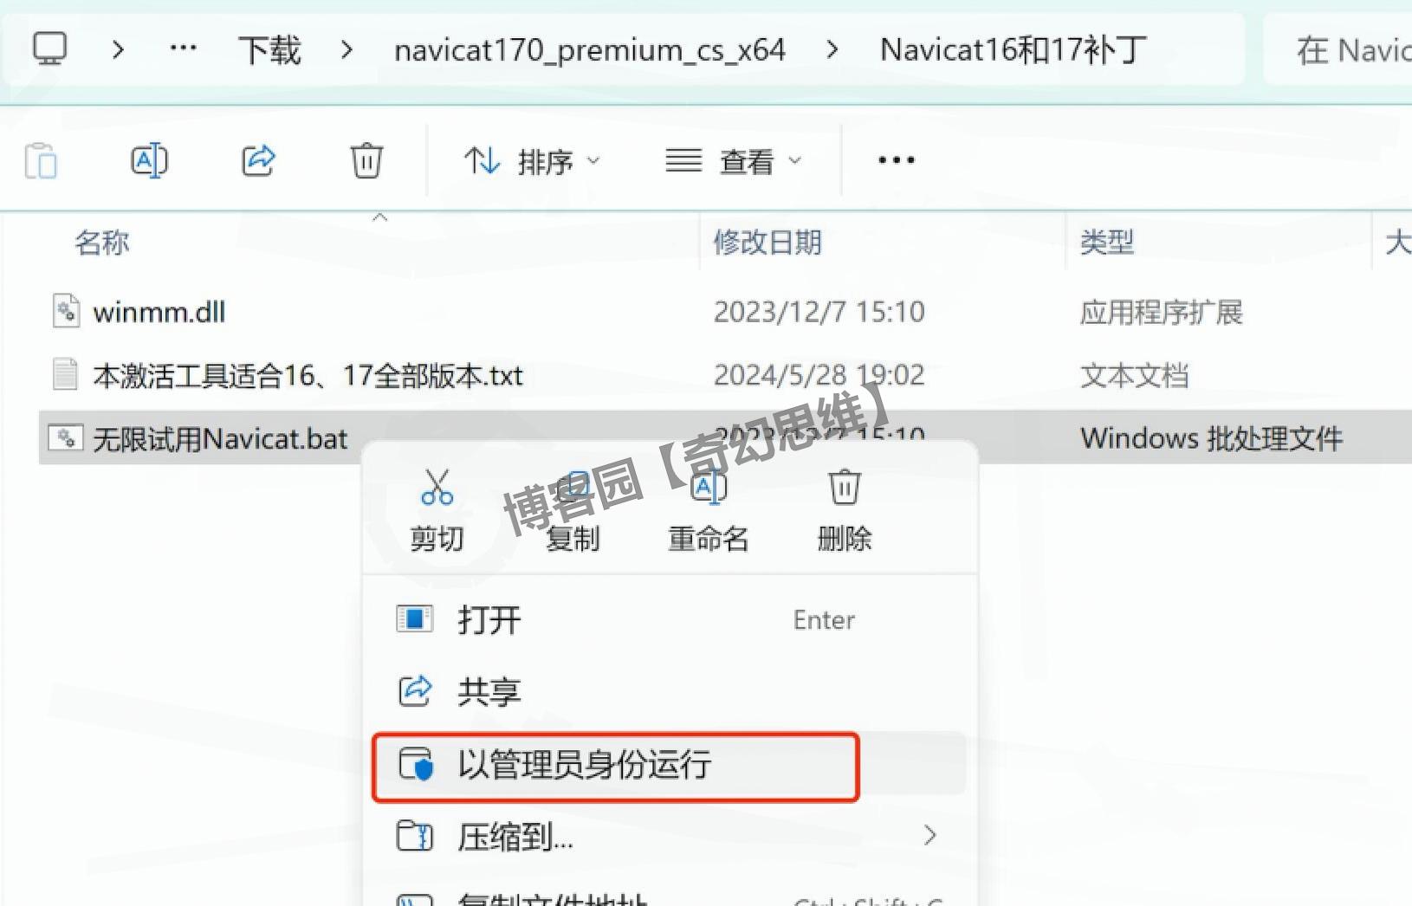1412x906 pixels.
Task: Click the cut scissors icon in the context menu
Action: [x=437, y=488]
